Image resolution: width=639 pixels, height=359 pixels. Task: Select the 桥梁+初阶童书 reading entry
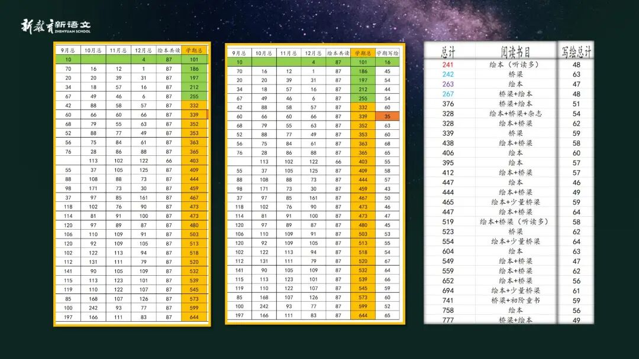(x=515, y=300)
